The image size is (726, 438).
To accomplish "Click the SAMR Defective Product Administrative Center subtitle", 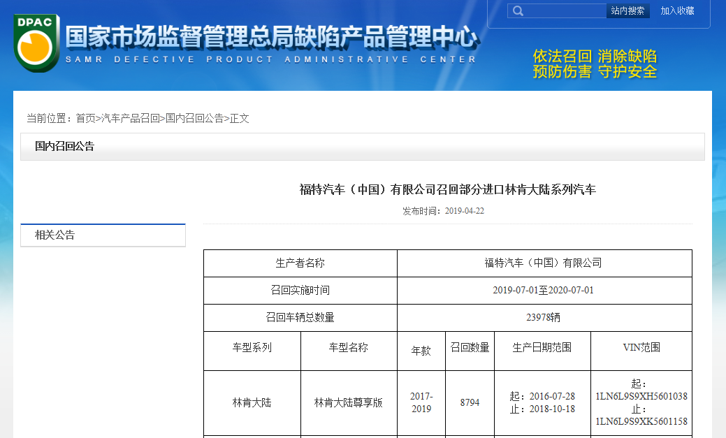I will click(271, 60).
